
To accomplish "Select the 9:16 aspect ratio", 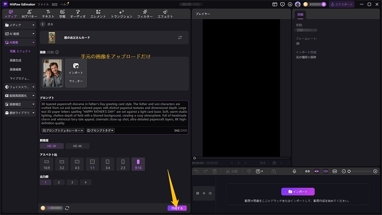I will click(x=138, y=164).
